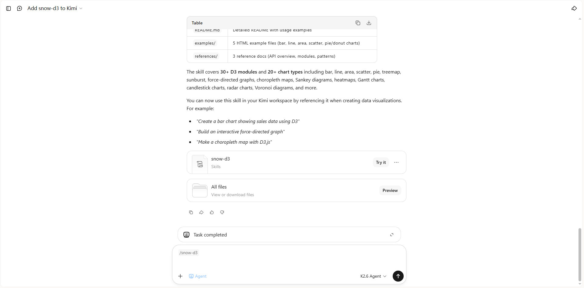Expand the Task completed panel
The width and height of the screenshot is (584, 288).
pos(392,235)
